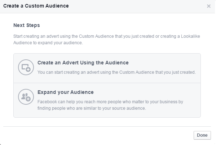This screenshot has width=216, height=145.
Task: Click the horizontal separator above the Done button
Action: coord(107,126)
